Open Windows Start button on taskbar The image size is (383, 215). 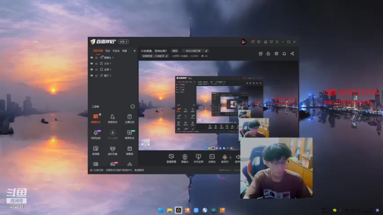161,210
